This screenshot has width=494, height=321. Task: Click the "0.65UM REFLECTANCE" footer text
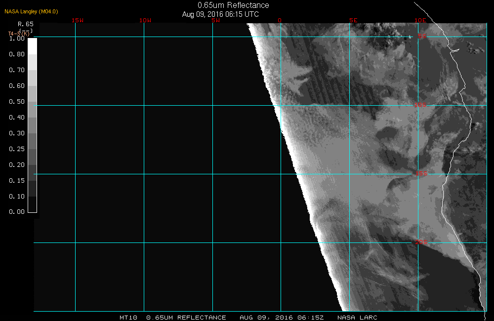tap(186, 318)
